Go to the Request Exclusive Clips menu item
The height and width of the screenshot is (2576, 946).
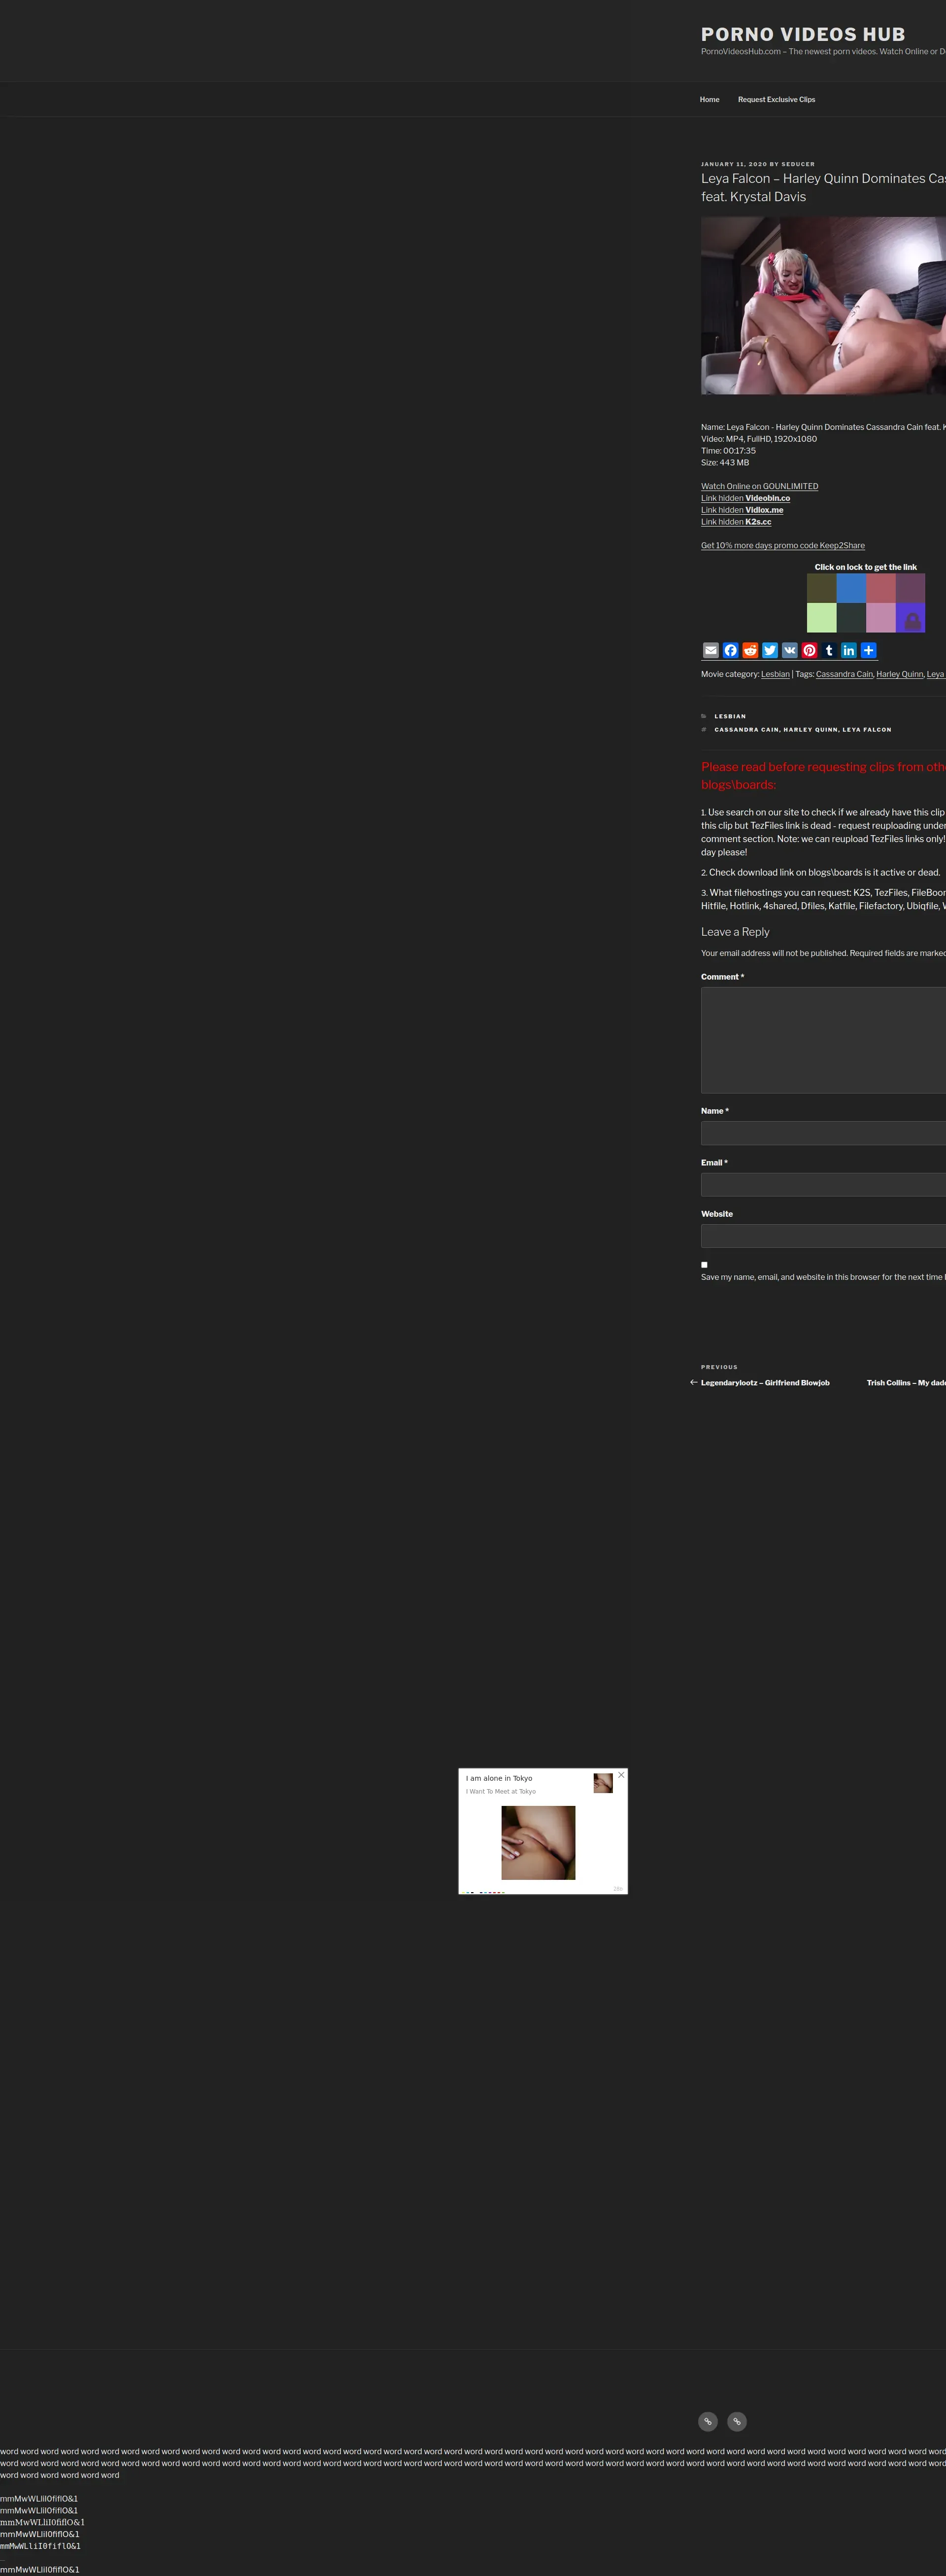click(x=776, y=100)
